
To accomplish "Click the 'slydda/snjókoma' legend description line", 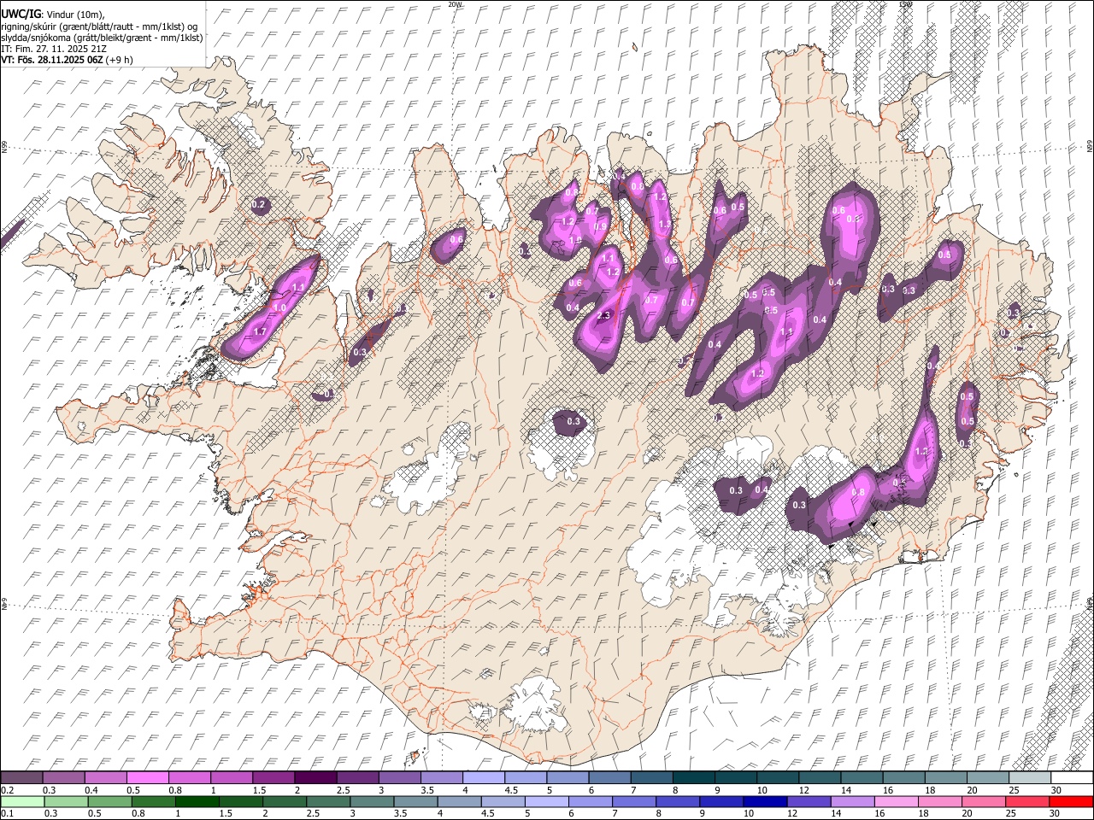I will click(102, 38).
